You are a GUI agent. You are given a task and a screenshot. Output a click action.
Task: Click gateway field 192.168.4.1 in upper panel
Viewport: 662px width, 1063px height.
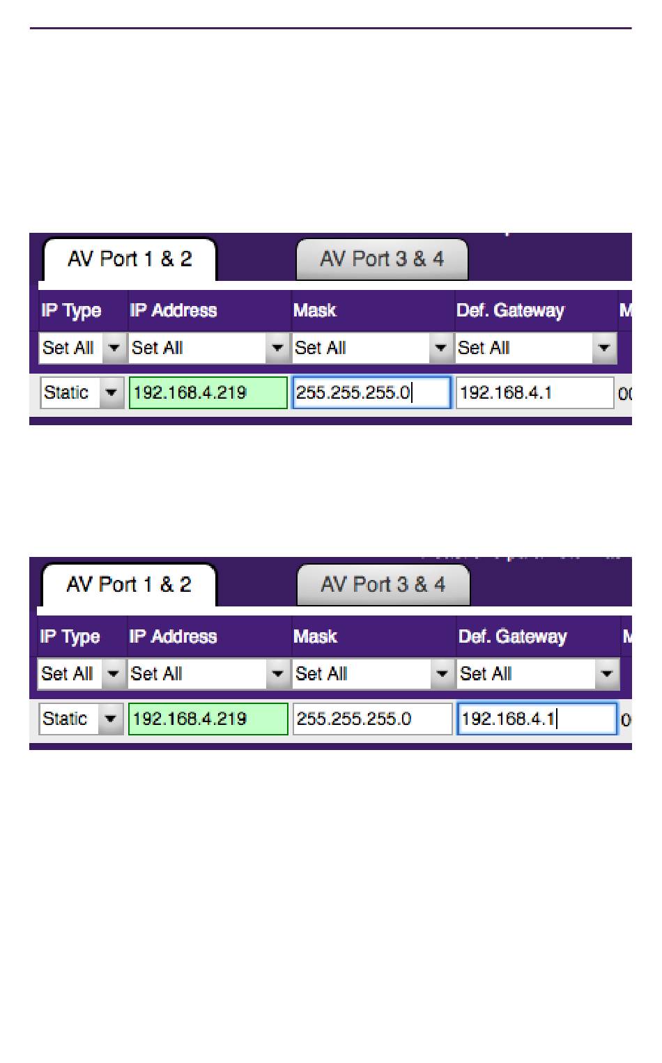(535, 392)
